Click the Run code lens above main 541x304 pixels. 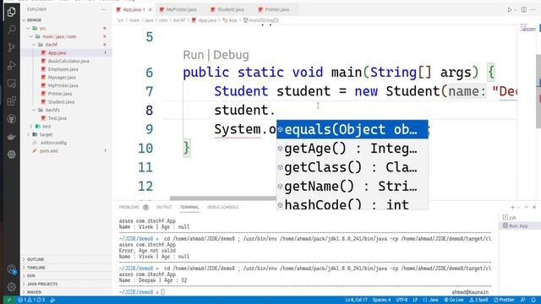click(194, 55)
